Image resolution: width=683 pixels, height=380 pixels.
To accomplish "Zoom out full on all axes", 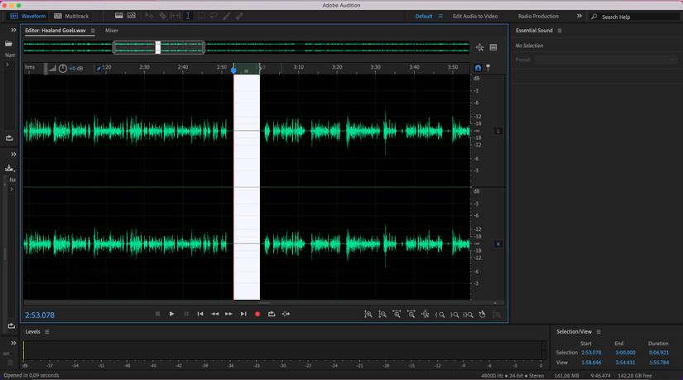I will click(426, 315).
